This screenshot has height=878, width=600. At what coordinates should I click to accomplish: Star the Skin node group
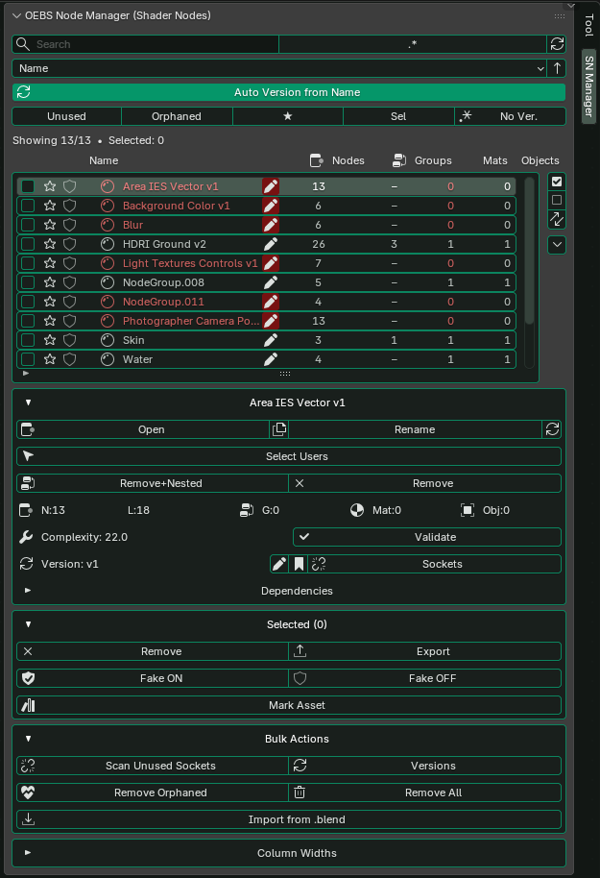50,340
